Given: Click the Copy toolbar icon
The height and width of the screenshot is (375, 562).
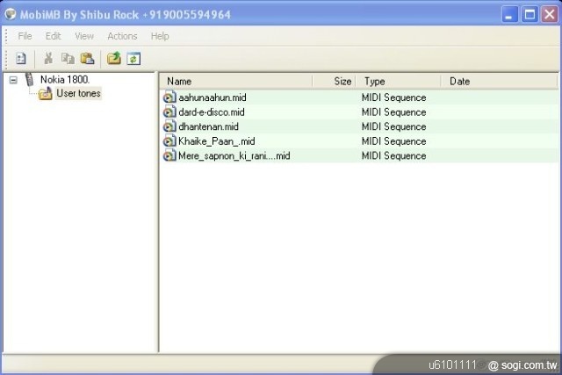Looking at the screenshot, I should click(x=68, y=59).
